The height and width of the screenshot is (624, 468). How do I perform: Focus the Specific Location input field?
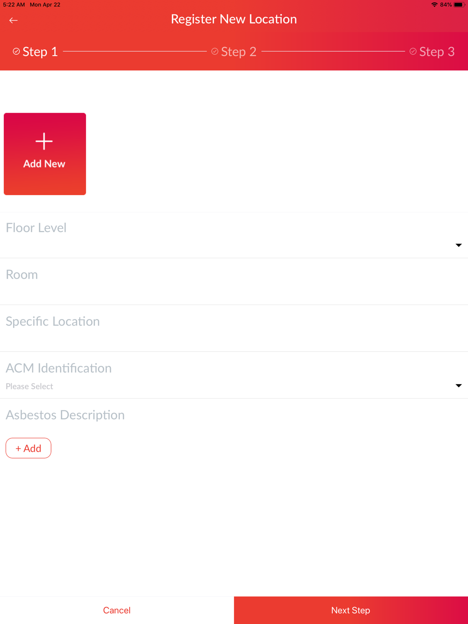234,328
